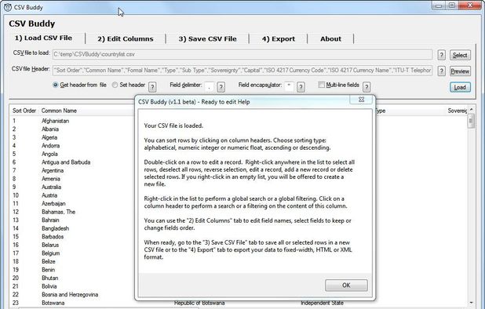Open help for Field encapsulator
The image size is (485, 309).
click(301, 87)
